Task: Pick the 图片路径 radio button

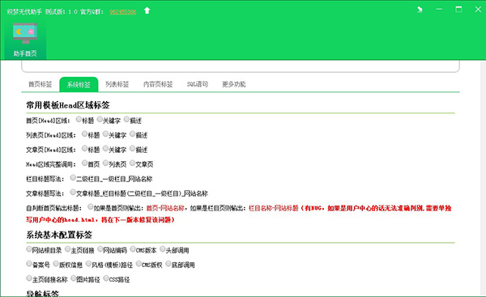Action: pyautogui.click(x=74, y=278)
